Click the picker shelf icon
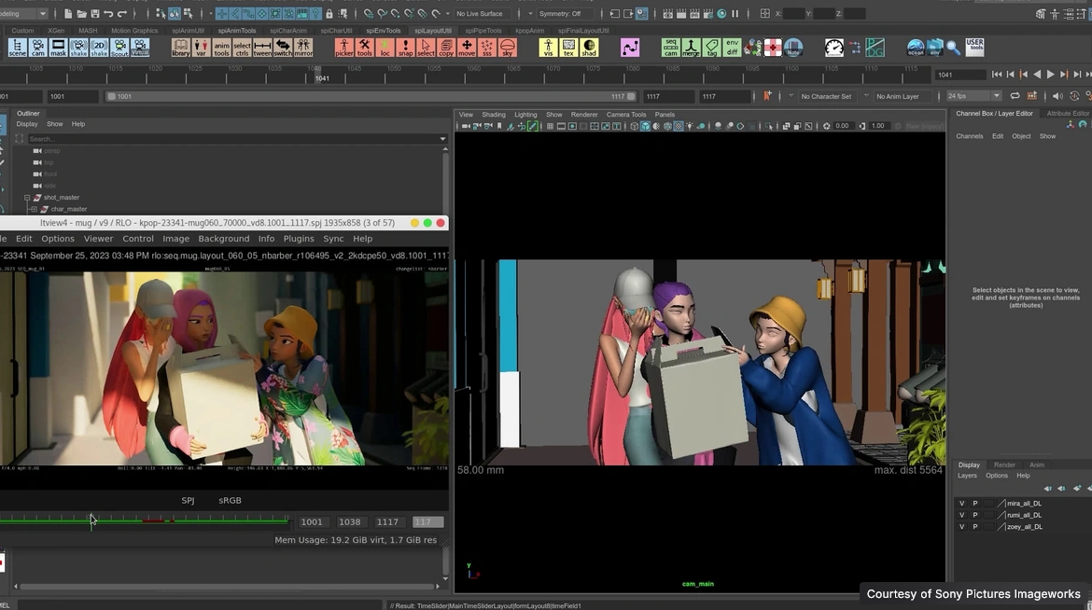The height and width of the screenshot is (610, 1092). coord(344,48)
